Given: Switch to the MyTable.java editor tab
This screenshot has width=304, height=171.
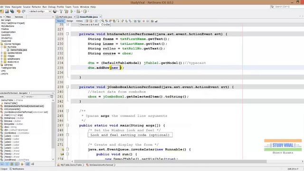Looking at the screenshot, I should pyautogui.click(x=66, y=17).
